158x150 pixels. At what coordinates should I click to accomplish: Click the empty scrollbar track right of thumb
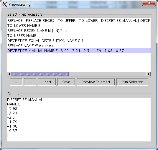[107, 74]
